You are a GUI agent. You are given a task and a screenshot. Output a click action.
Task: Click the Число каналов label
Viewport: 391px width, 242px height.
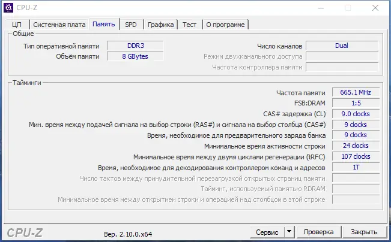(x=279, y=46)
